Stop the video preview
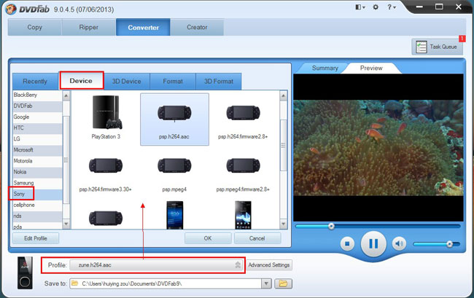 tap(347, 243)
